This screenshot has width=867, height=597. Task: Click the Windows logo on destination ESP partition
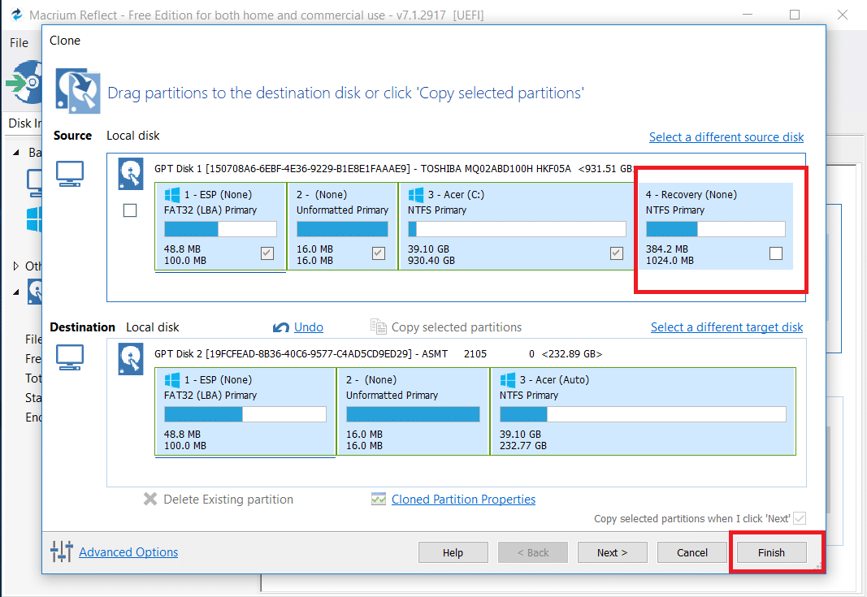[172, 380]
